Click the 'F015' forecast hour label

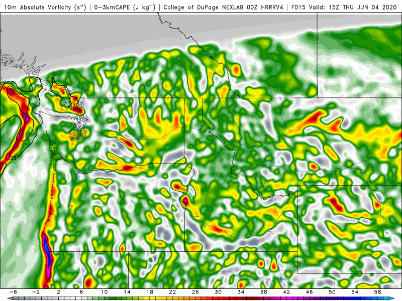298,7
